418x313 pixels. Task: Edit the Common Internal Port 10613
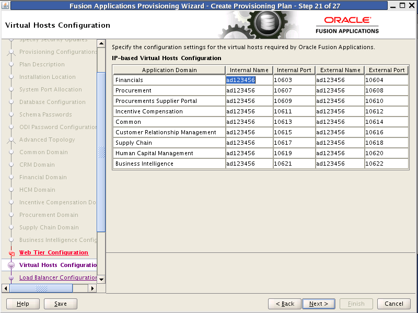pos(294,122)
